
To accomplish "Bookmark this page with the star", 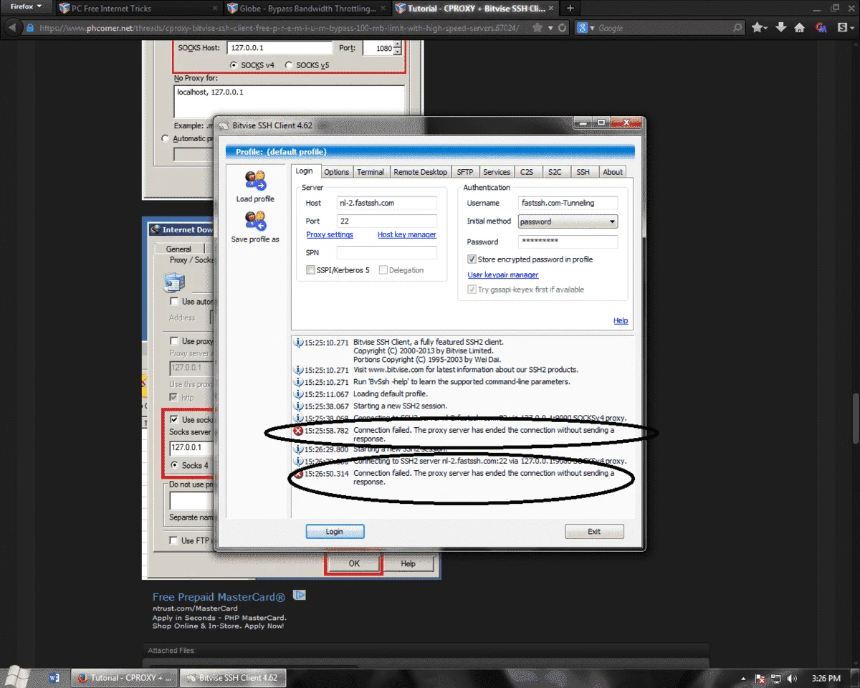I will click(x=537, y=28).
